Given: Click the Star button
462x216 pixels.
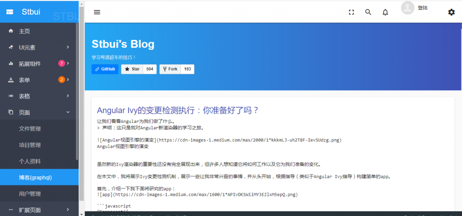Looking at the screenshot, I should point(132,69).
